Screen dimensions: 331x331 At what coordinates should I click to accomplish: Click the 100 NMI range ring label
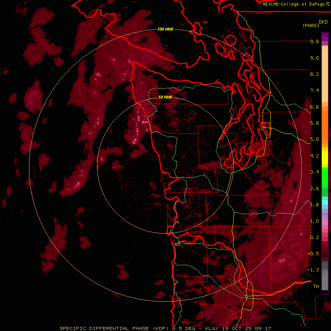click(165, 29)
